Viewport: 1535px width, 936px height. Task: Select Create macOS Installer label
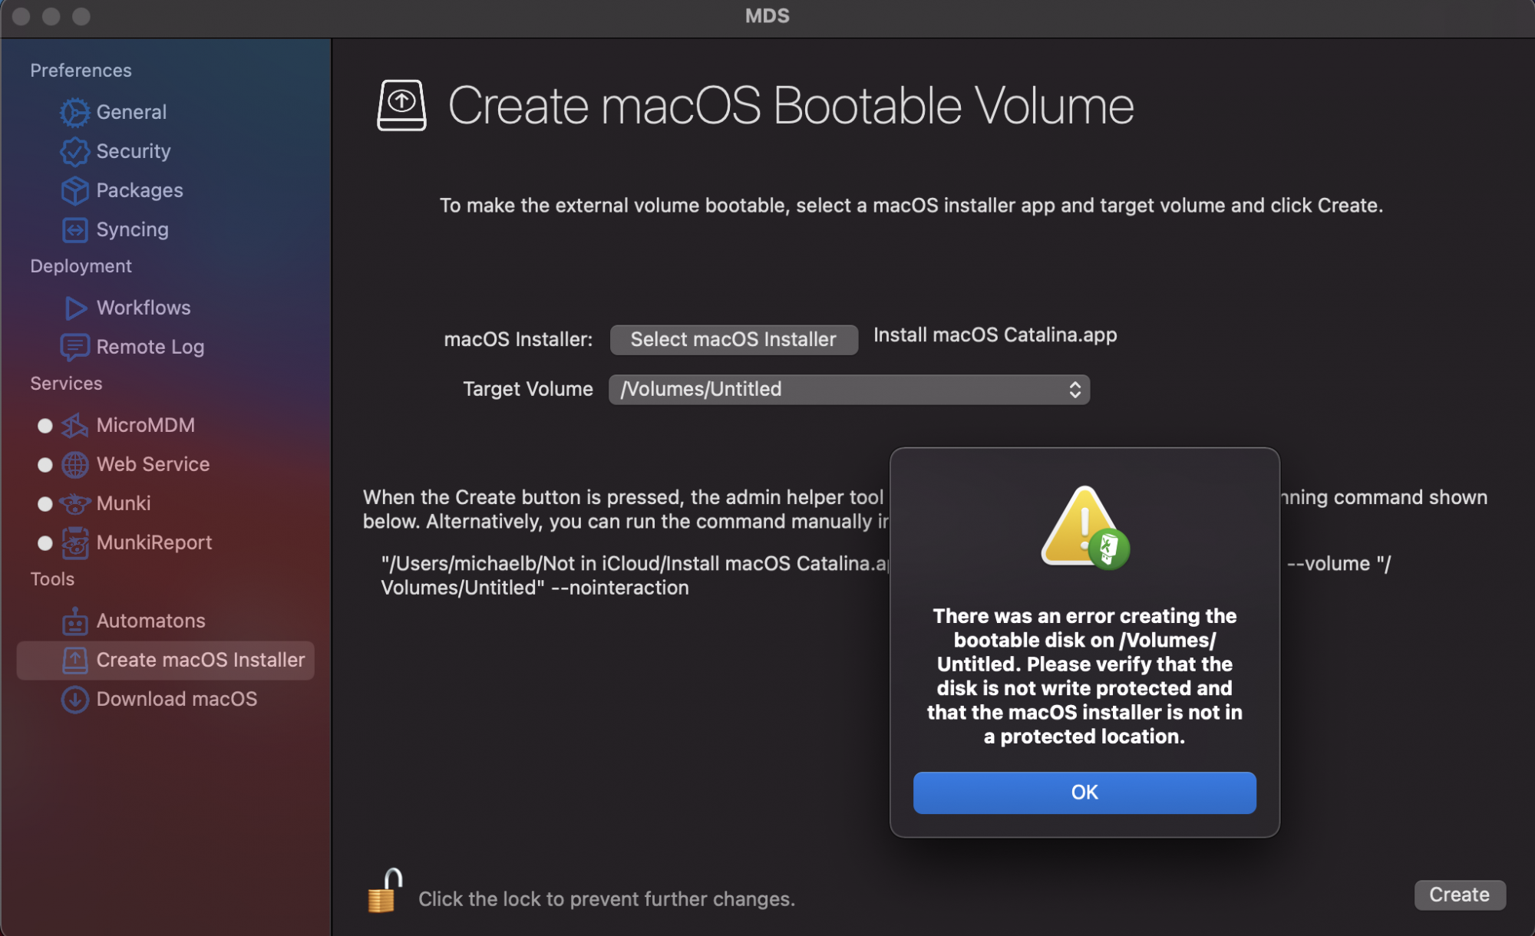(200, 660)
